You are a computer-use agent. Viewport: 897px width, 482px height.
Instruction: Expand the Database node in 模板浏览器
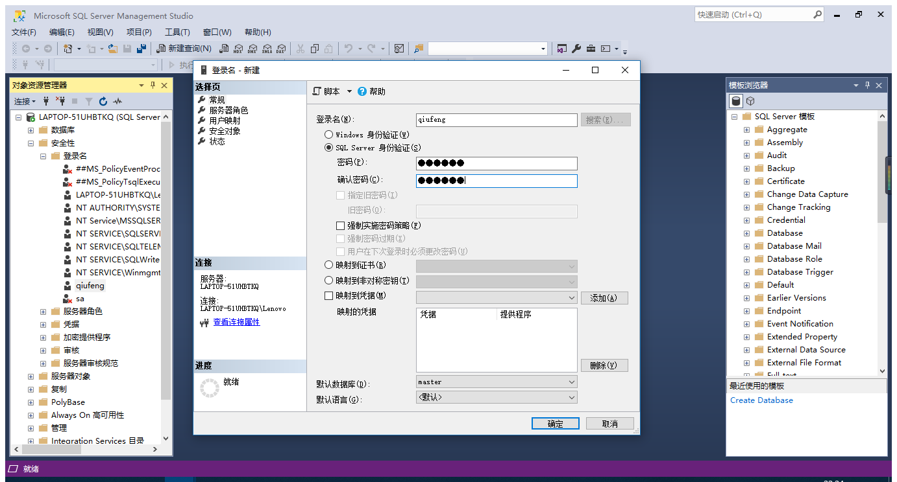pos(746,233)
